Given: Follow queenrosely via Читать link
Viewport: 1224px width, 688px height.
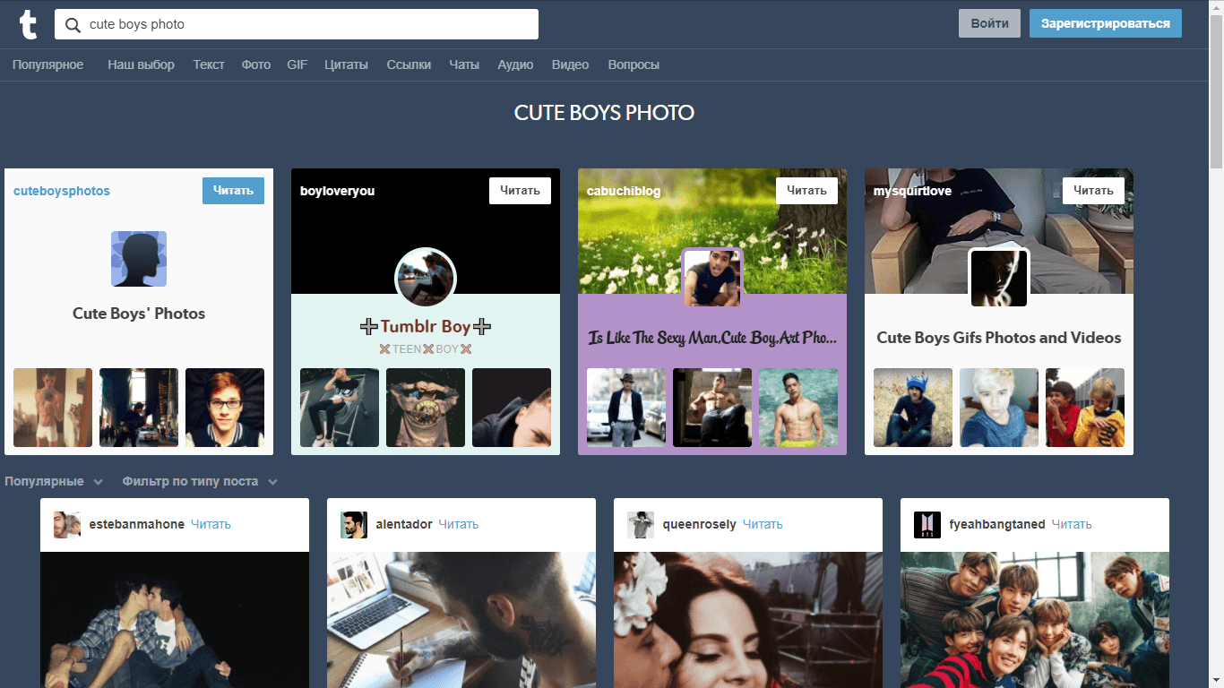Looking at the screenshot, I should [x=763, y=525].
